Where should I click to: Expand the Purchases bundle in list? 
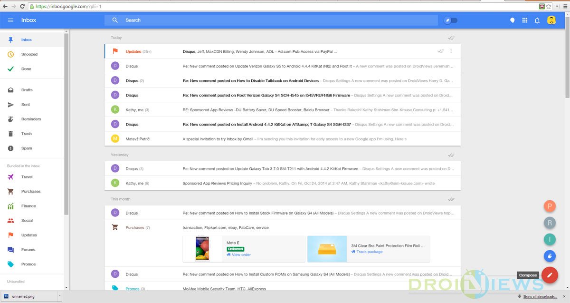[x=283, y=227]
